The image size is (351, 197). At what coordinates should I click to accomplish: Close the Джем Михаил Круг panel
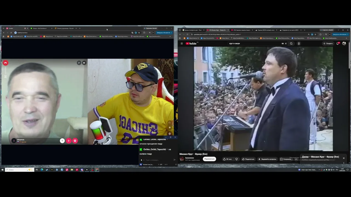(x=344, y=158)
